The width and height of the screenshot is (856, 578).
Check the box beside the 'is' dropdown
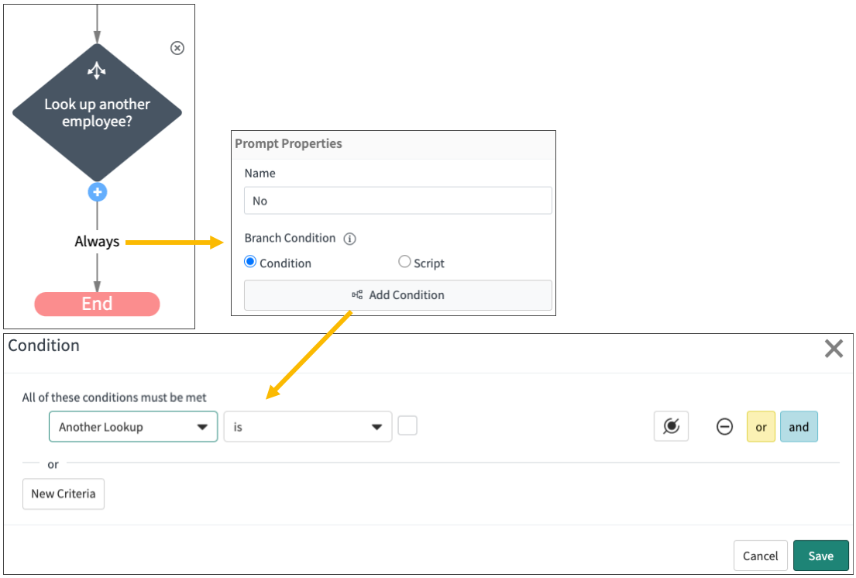407,425
